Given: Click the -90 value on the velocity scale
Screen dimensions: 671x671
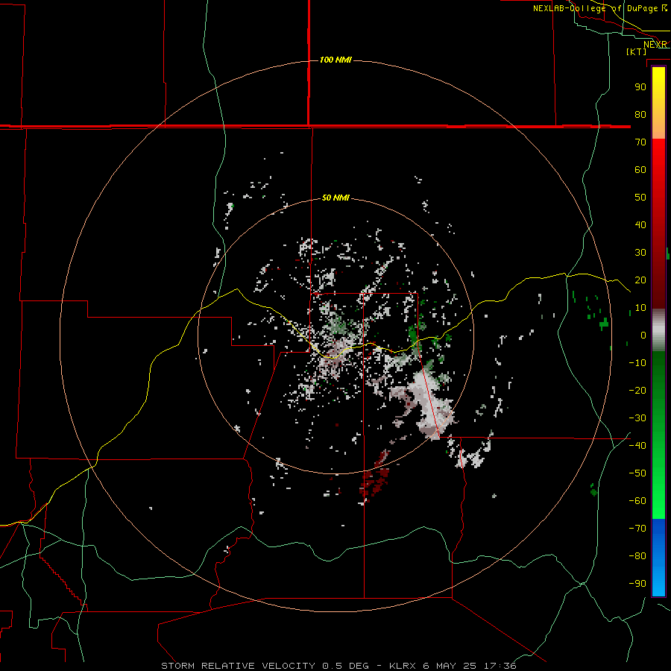Looking at the screenshot, I should click(637, 583).
